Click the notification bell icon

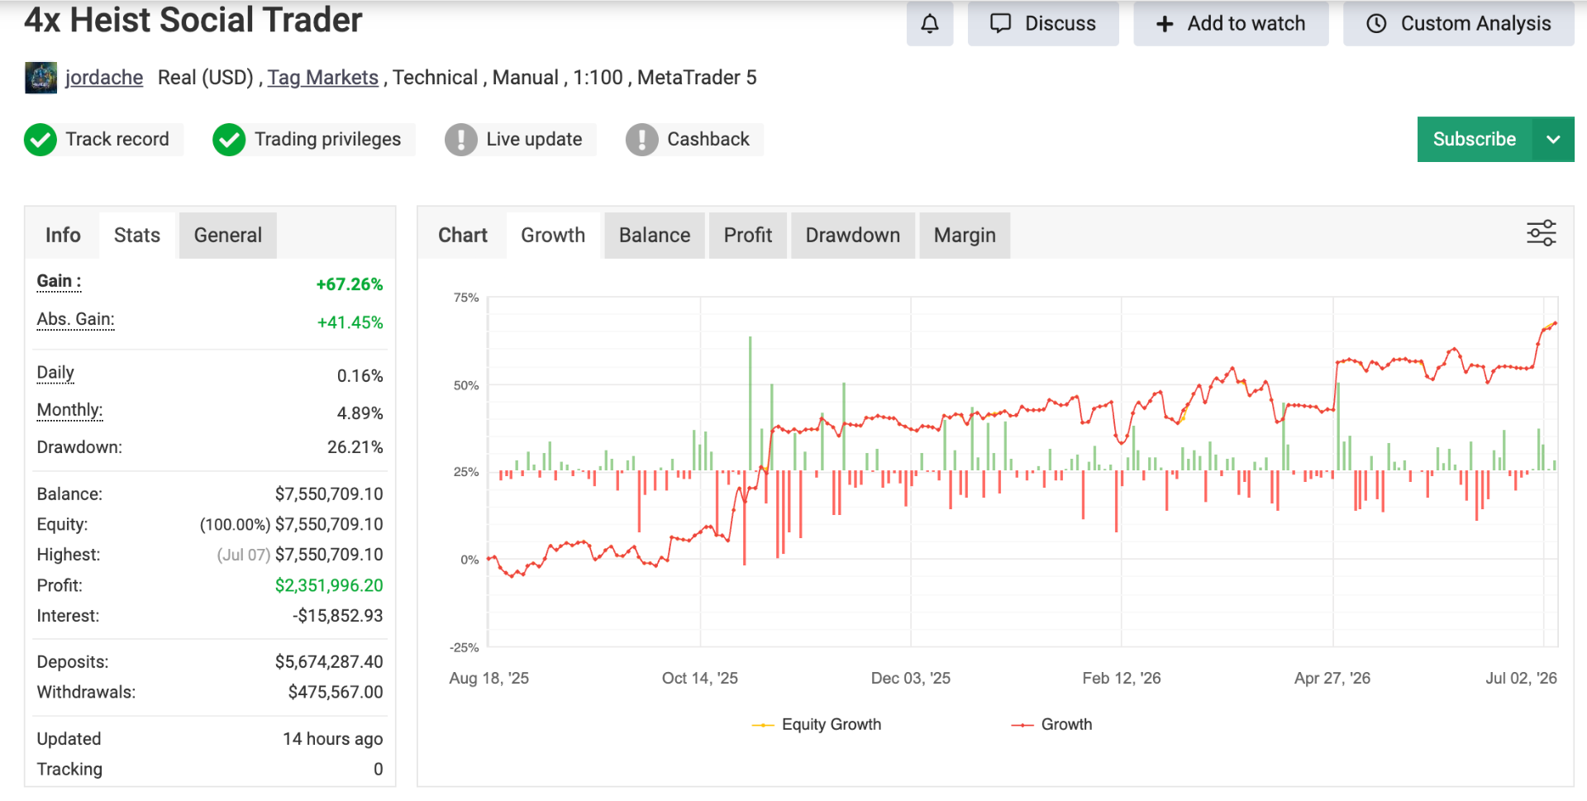[x=930, y=23]
